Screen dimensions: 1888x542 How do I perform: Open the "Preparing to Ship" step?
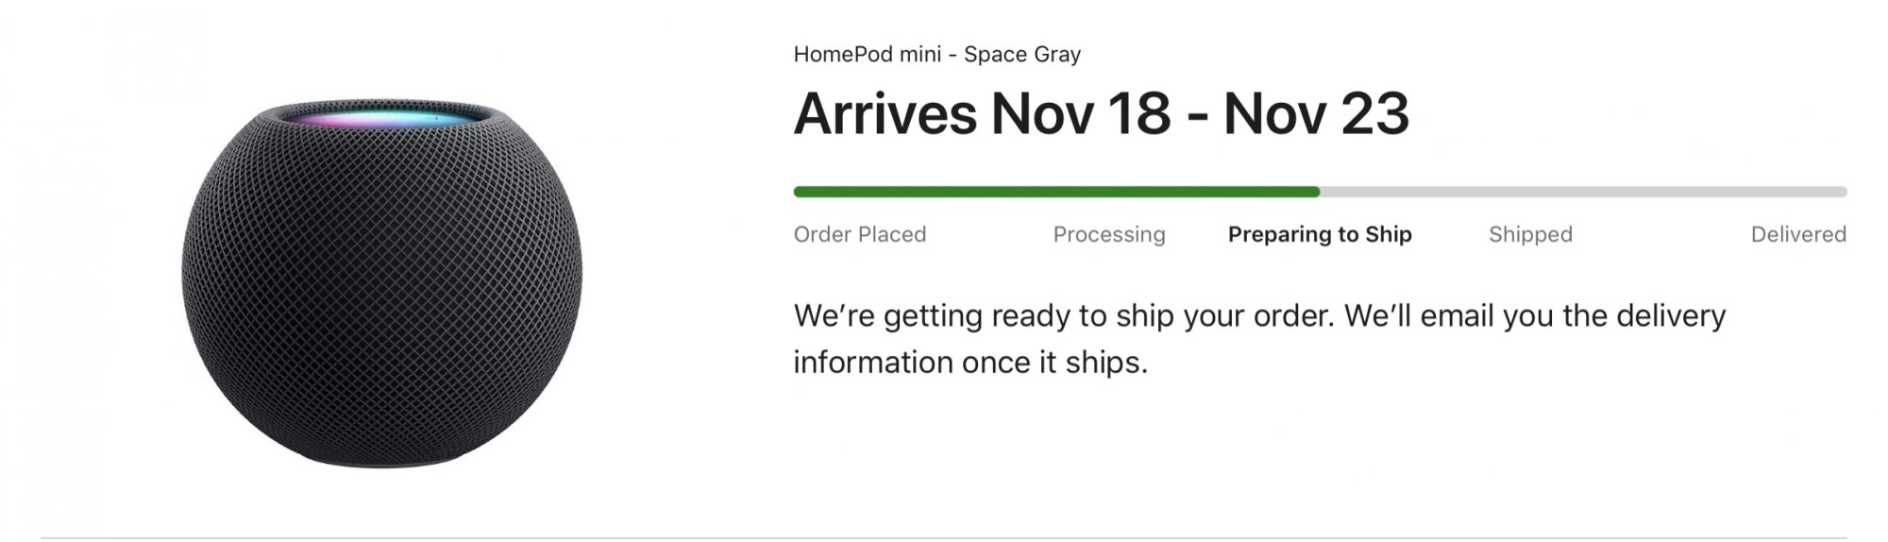coord(1320,234)
